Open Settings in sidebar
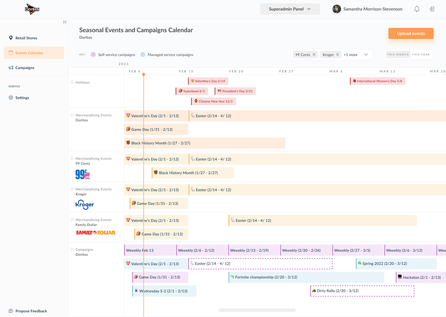446x317 pixels. click(22, 98)
